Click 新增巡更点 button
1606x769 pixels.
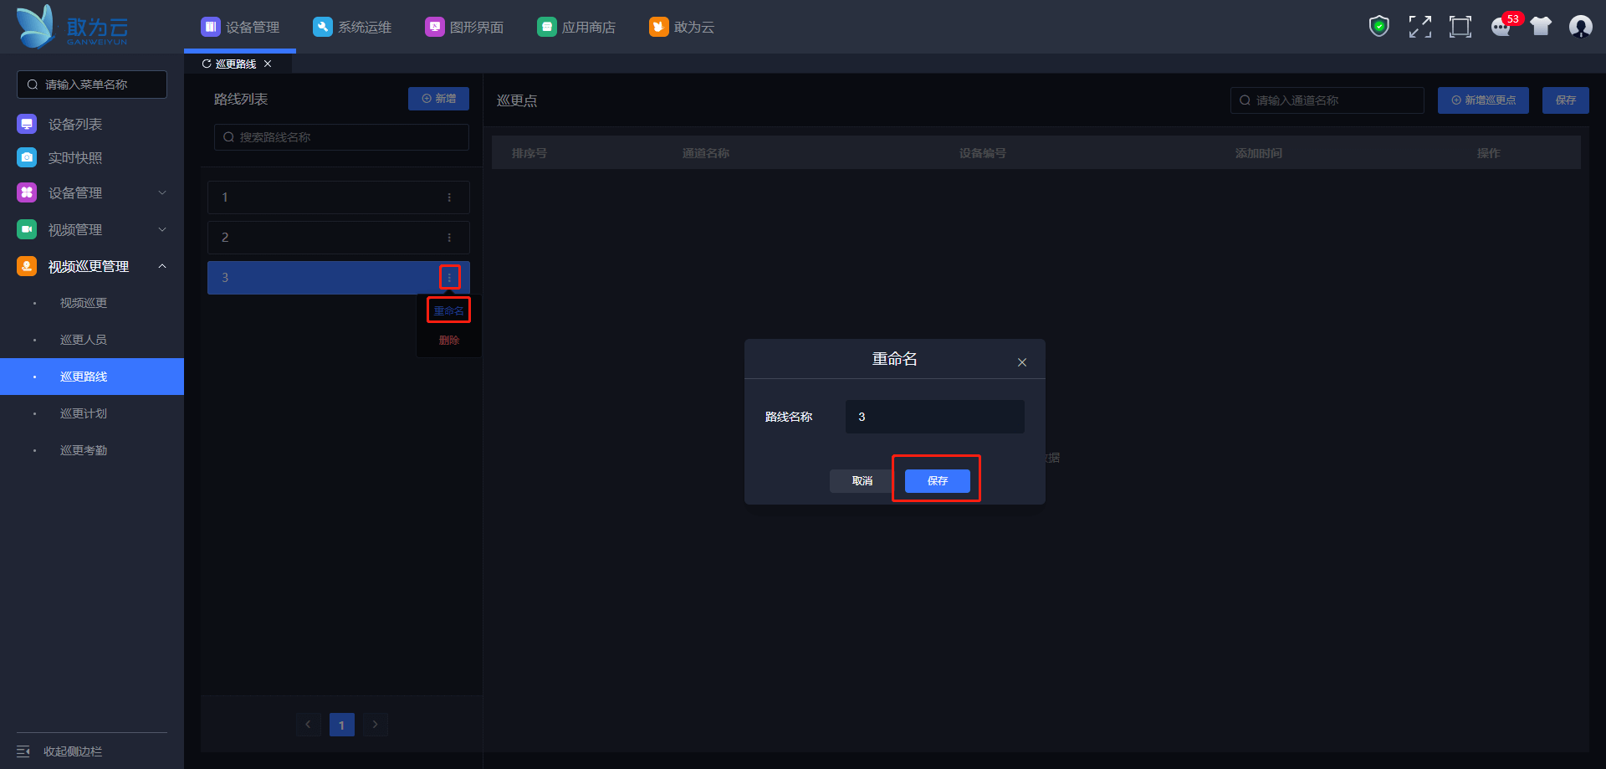pos(1483,100)
